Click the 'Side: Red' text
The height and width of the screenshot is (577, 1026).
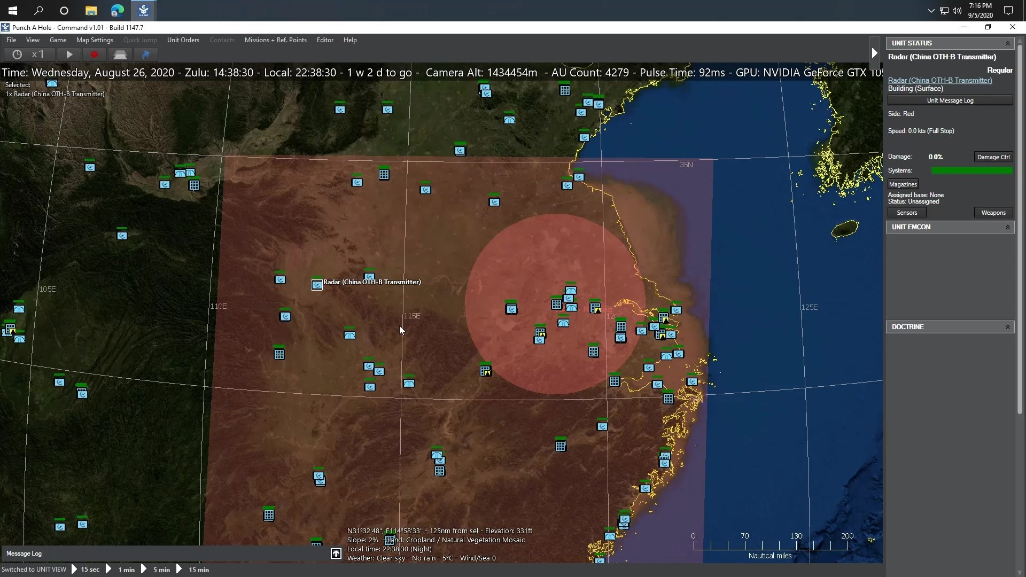pos(901,114)
